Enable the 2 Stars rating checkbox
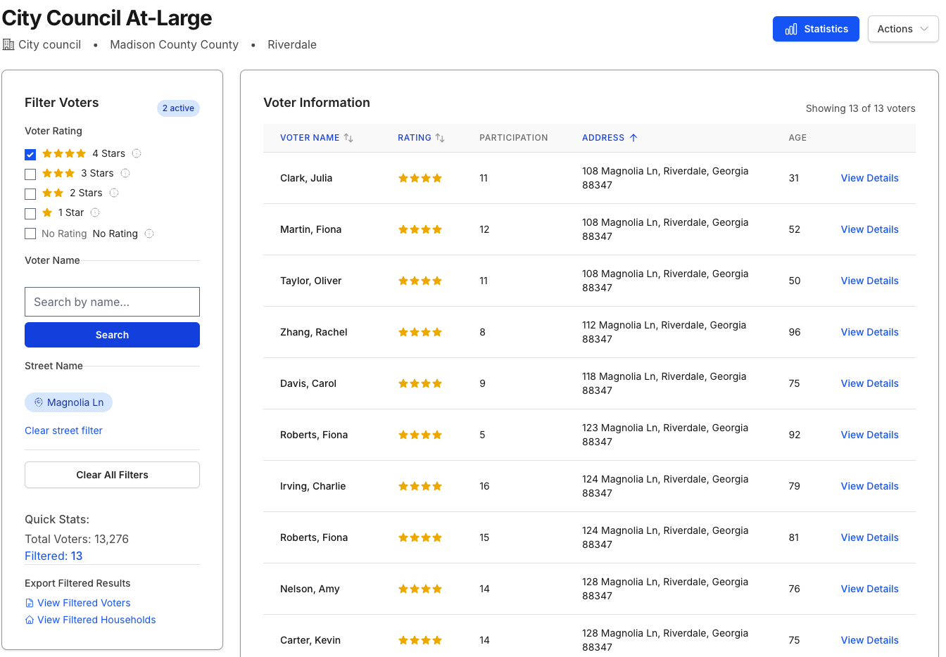The width and height of the screenshot is (946, 657). tap(30, 193)
